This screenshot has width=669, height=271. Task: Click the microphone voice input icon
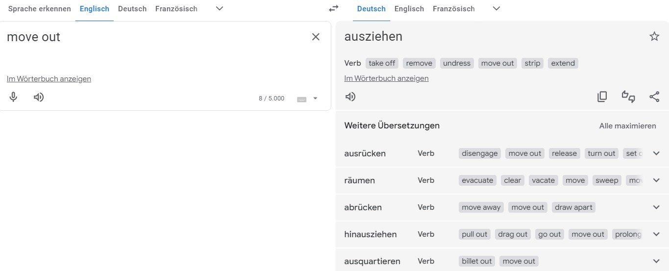click(14, 97)
